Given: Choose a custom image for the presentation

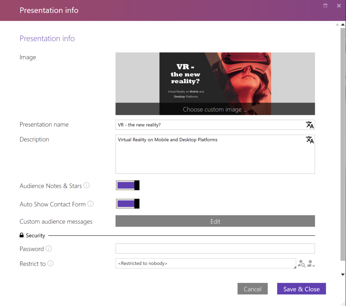Looking at the screenshot, I should 215,109.
